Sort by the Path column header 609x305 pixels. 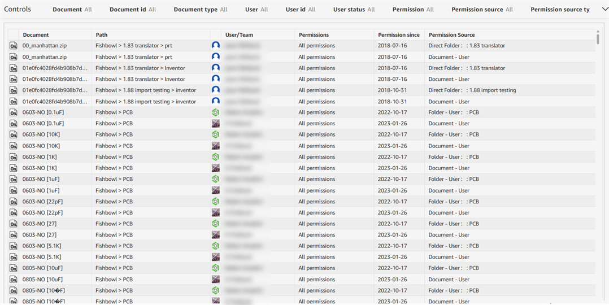(x=102, y=35)
